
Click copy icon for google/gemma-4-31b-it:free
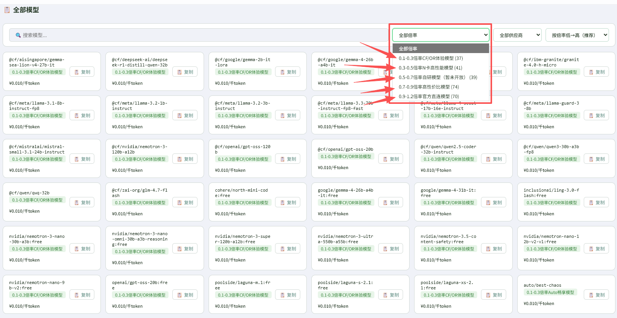click(x=488, y=203)
